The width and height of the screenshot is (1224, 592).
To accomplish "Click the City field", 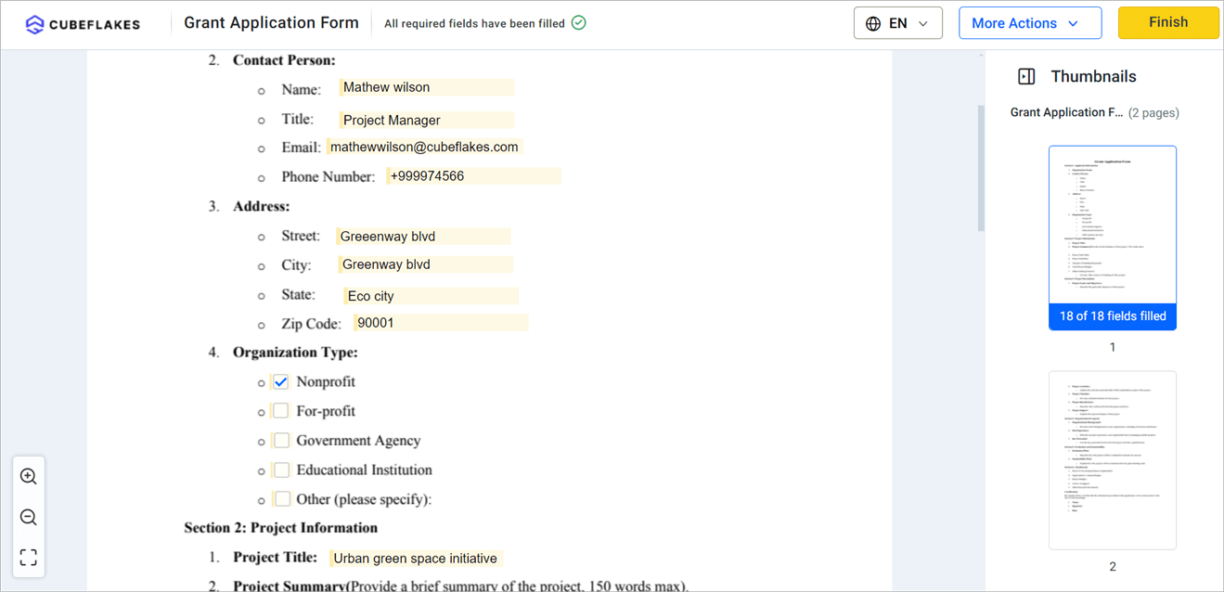I will click(425, 264).
